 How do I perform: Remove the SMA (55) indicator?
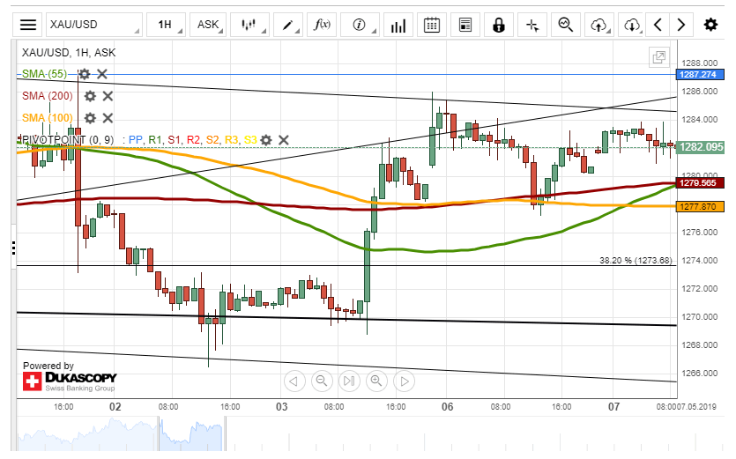[102, 74]
